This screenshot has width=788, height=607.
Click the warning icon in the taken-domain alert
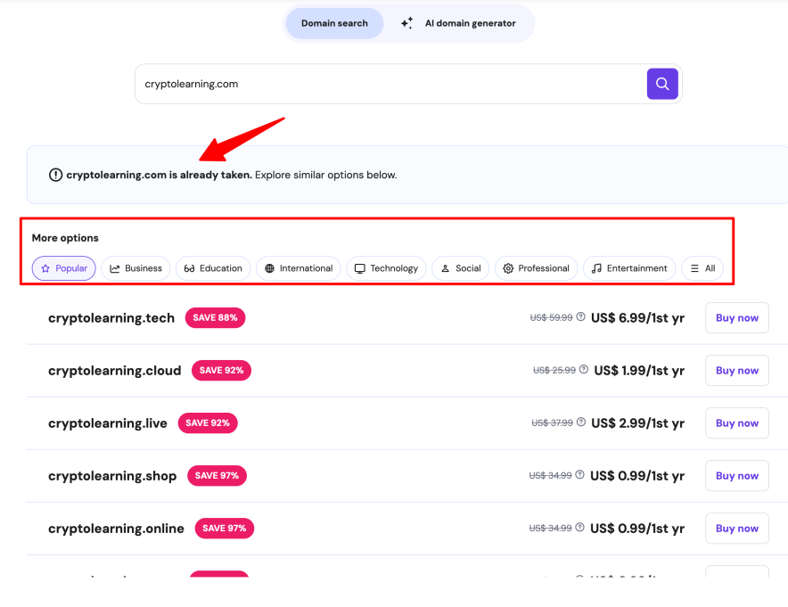(x=55, y=175)
